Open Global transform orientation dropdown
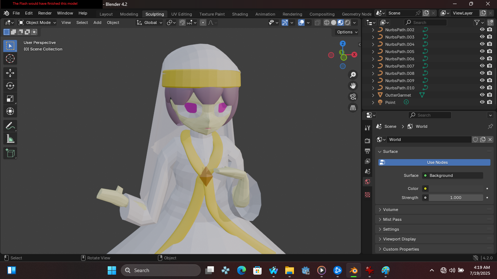 pos(150,23)
